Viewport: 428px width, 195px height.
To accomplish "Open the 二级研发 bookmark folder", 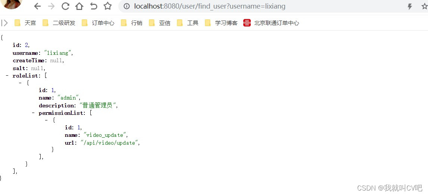I will point(59,23).
